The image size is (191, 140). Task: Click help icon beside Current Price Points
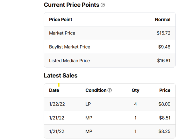point(103,5)
